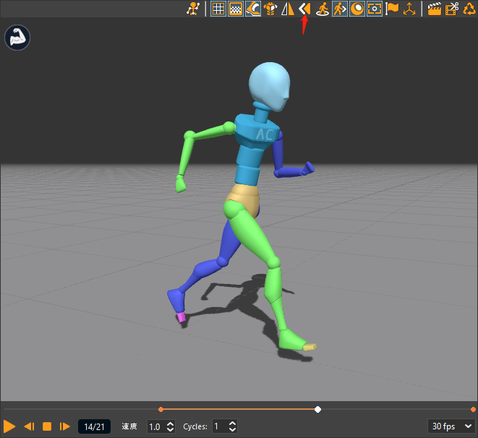The height and width of the screenshot is (438, 478).
Task: Click the camera focus frame icon
Action: [375, 9]
